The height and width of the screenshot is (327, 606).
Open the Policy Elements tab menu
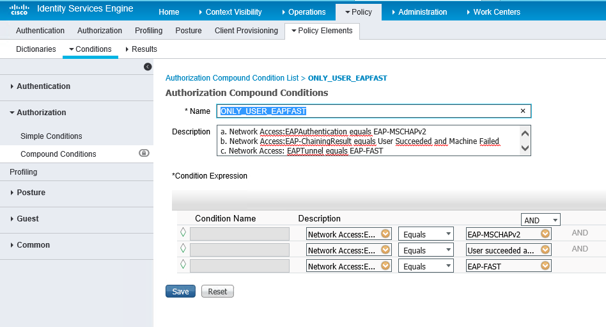point(322,31)
